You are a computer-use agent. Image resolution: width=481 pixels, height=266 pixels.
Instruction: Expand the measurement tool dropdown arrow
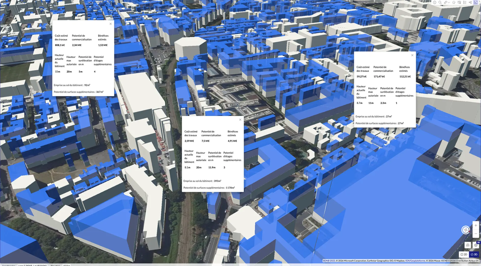click(449, 3)
